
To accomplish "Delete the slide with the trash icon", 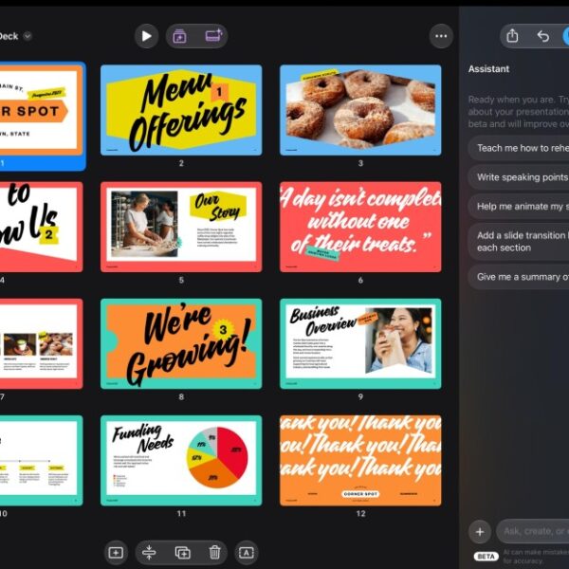I will click(x=215, y=552).
